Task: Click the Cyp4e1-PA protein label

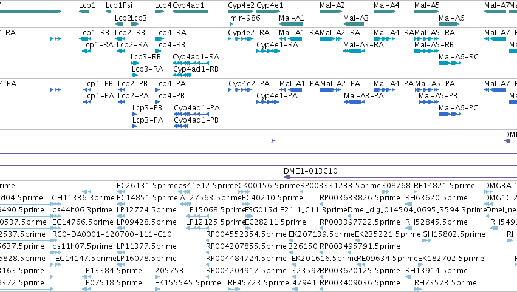Action: pyautogui.click(x=277, y=96)
